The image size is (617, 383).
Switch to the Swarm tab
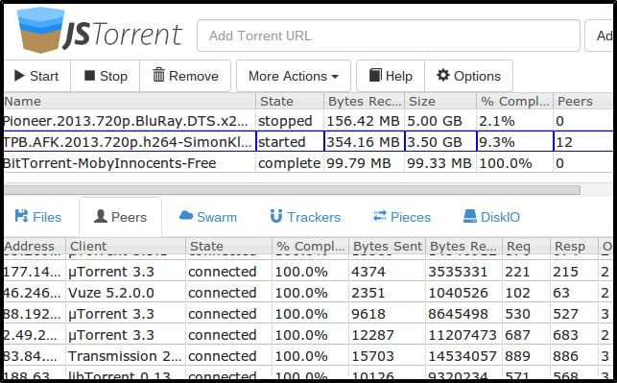[x=208, y=217]
